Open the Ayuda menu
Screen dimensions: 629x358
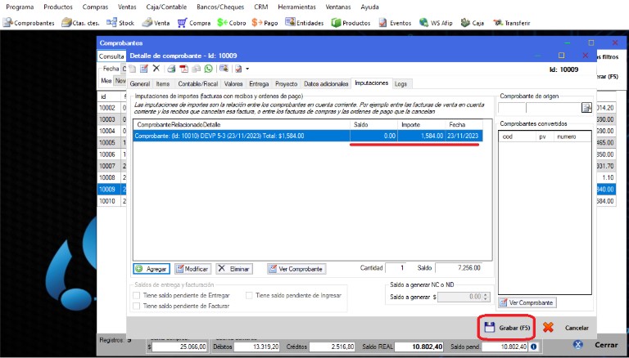pos(369,7)
